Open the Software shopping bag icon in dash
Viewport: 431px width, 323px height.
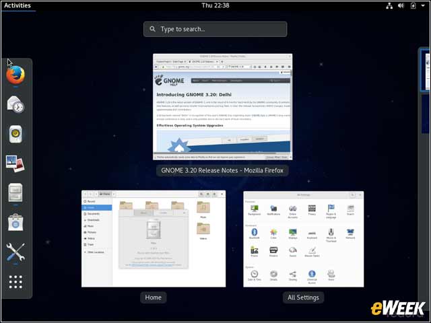pyautogui.click(x=15, y=223)
